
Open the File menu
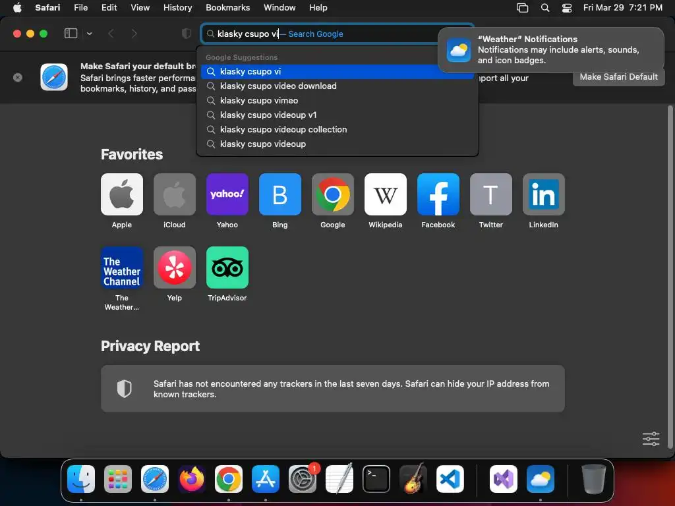[x=80, y=8]
